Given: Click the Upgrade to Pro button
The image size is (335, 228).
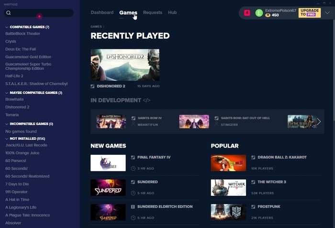Looking at the screenshot, I should (310, 12).
